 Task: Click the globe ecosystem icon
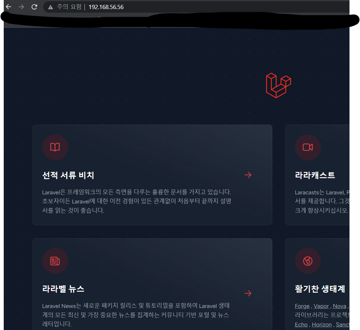coord(308,261)
